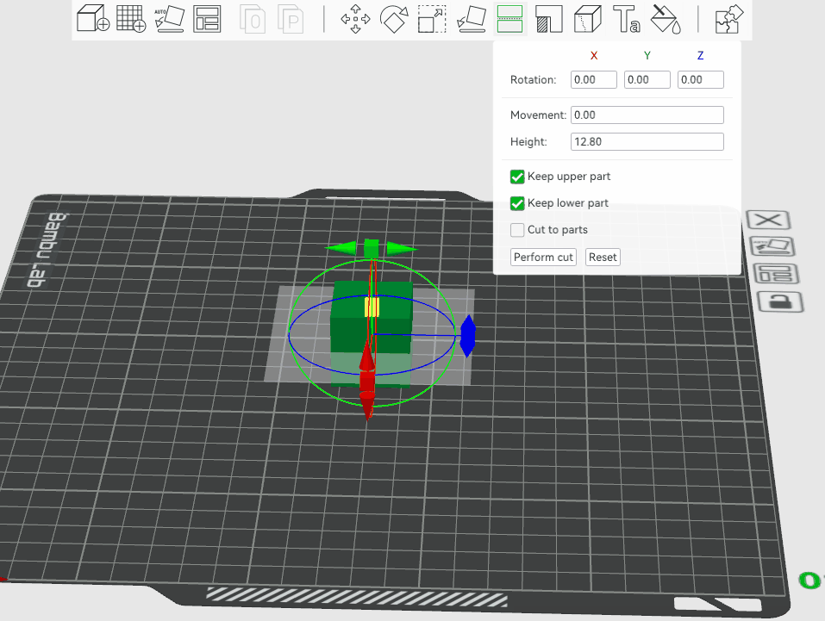The image size is (825, 621).
Task: Focus the Rotation Z input field
Action: pos(701,80)
